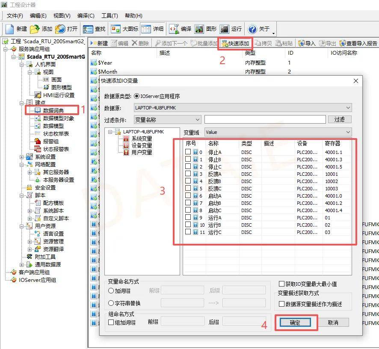Click the 过滤 filter button

click(340, 119)
